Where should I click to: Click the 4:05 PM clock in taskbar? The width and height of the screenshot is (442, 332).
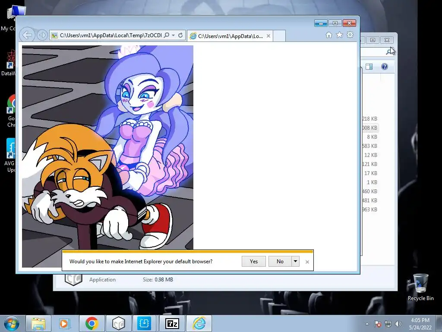pos(420,320)
